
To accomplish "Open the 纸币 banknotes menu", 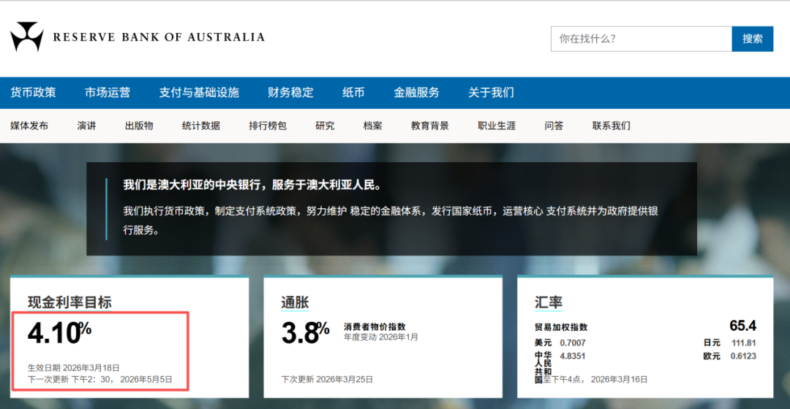I will click(353, 93).
